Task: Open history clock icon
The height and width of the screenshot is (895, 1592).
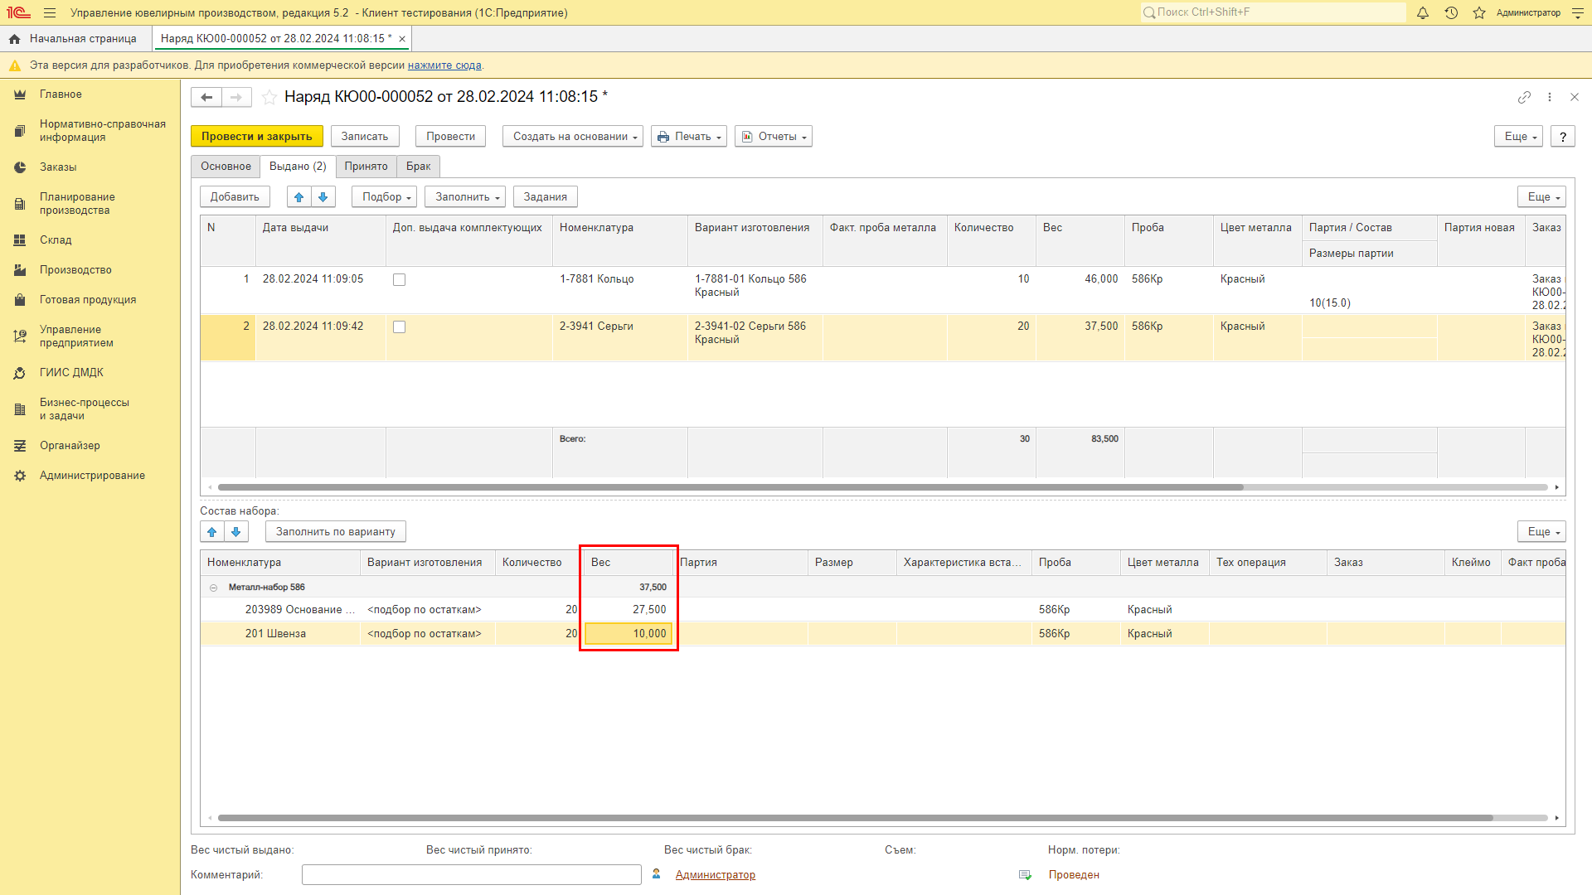Action: click(1451, 12)
